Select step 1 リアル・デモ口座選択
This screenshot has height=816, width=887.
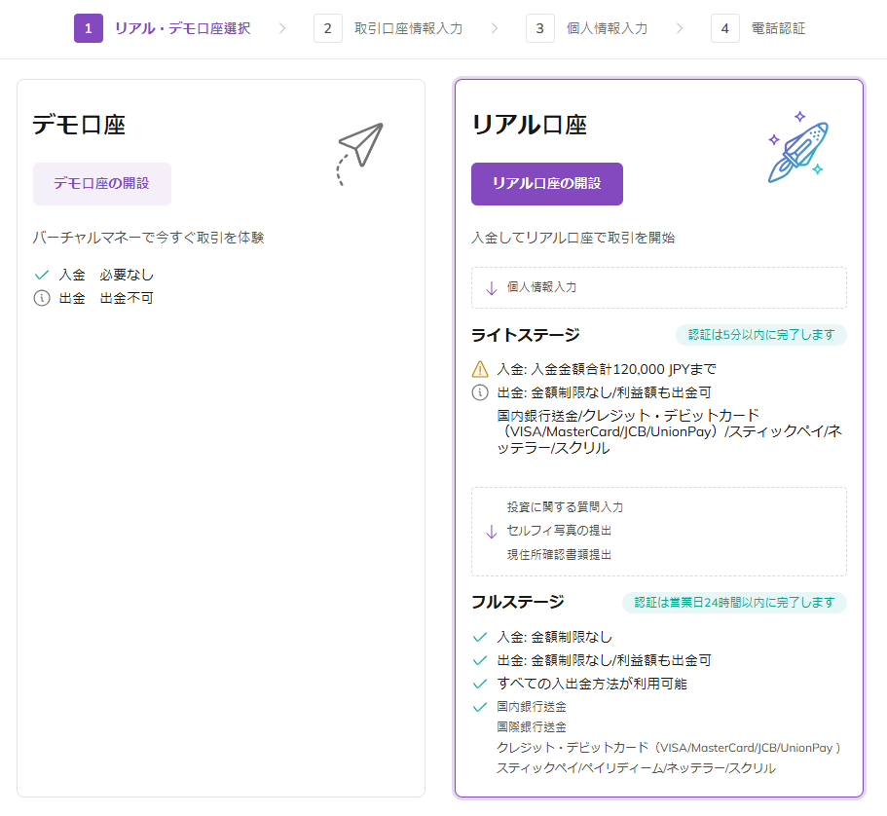pyautogui.click(x=163, y=28)
